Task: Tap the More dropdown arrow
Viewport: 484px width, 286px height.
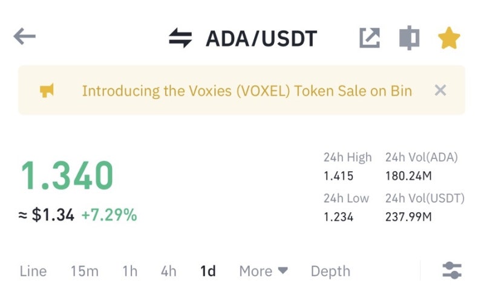Action: 283,270
